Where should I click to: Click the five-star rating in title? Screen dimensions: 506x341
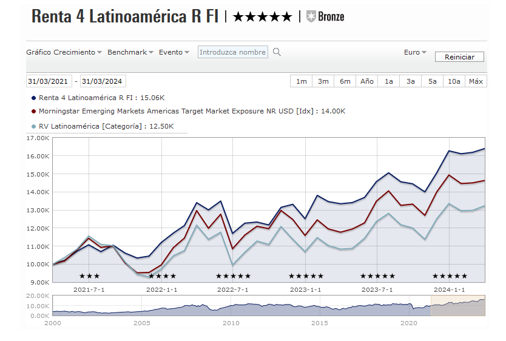(262, 17)
